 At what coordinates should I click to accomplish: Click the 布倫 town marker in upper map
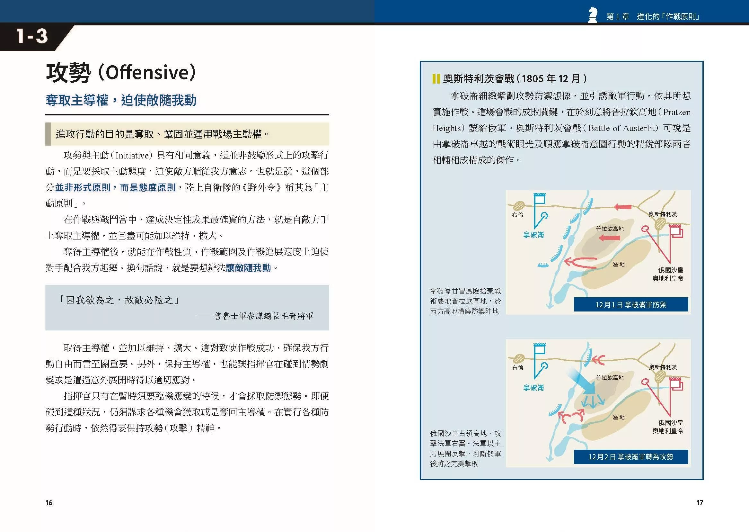(518, 206)
